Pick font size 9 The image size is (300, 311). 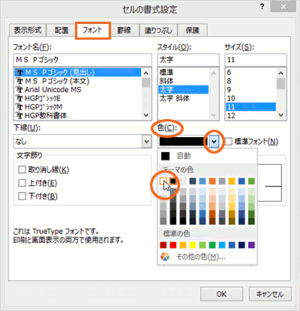(x=250, y=90)
